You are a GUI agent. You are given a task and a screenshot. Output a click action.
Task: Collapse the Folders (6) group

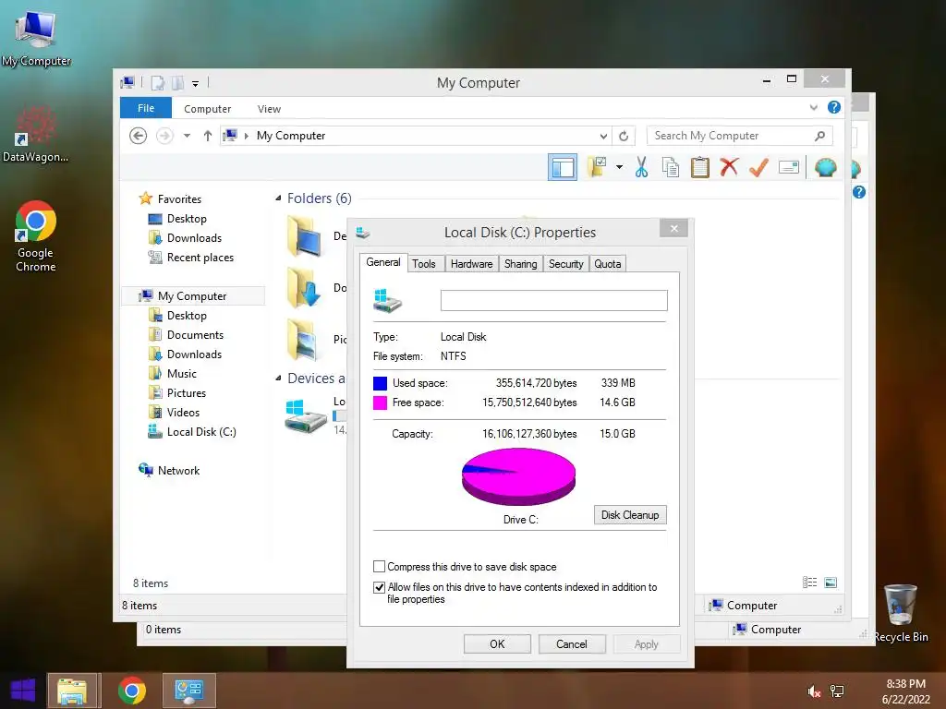coord(278,198)
